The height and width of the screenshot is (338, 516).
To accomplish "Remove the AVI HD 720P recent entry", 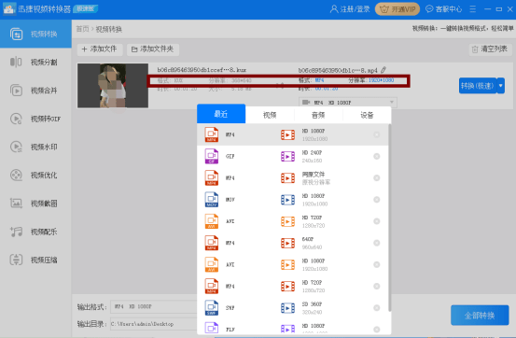I will (376, 221).
